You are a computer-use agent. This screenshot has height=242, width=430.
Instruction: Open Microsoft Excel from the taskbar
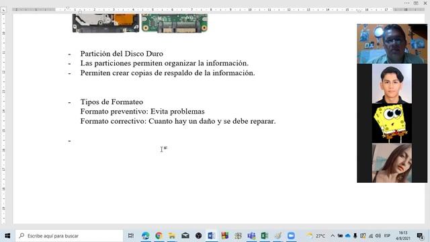point(264,236)
